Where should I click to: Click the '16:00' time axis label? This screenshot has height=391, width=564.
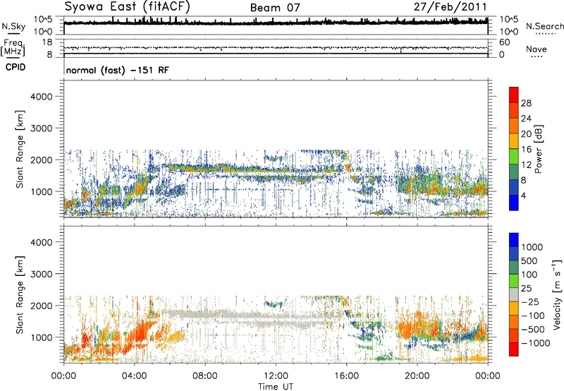click(346, 376)
